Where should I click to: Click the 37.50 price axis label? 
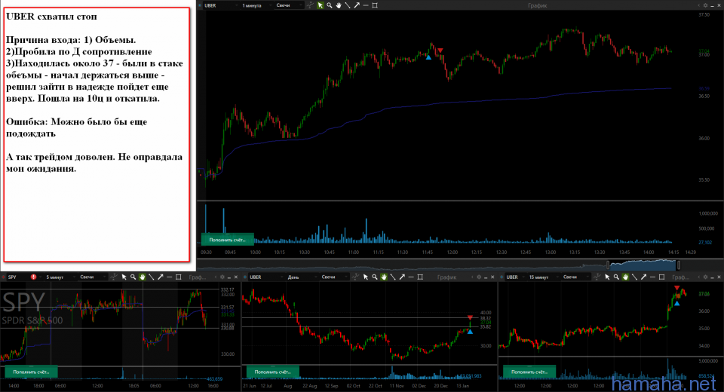(x=704, y=15)
